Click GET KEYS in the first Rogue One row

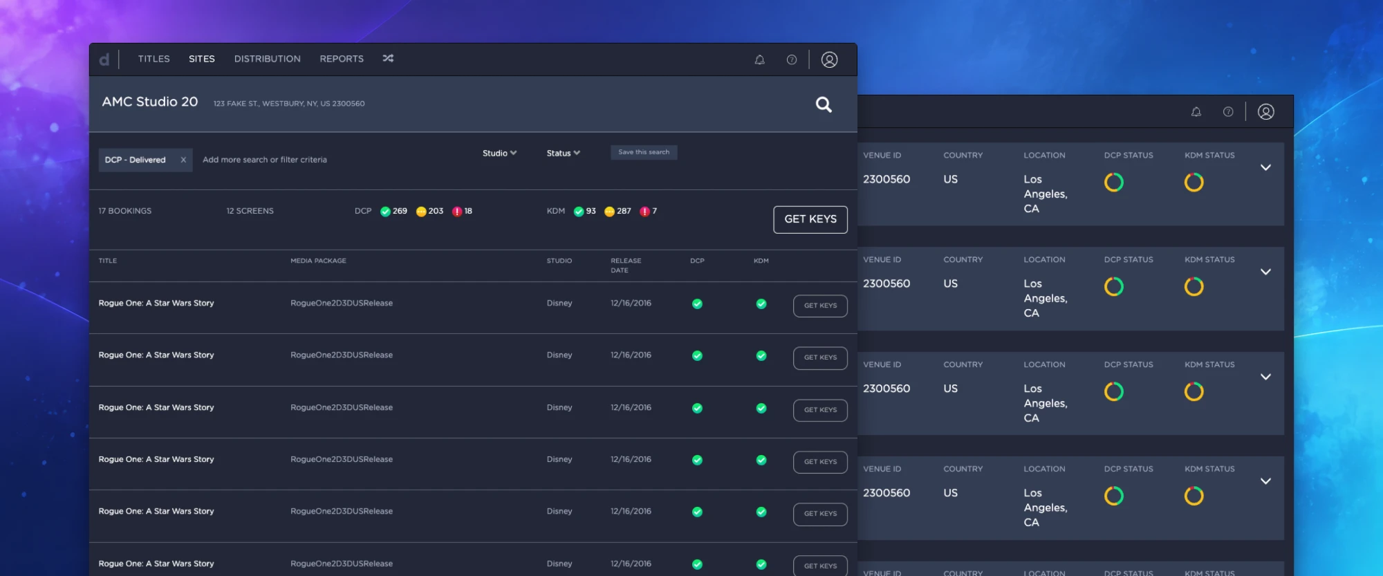[820, 306]
